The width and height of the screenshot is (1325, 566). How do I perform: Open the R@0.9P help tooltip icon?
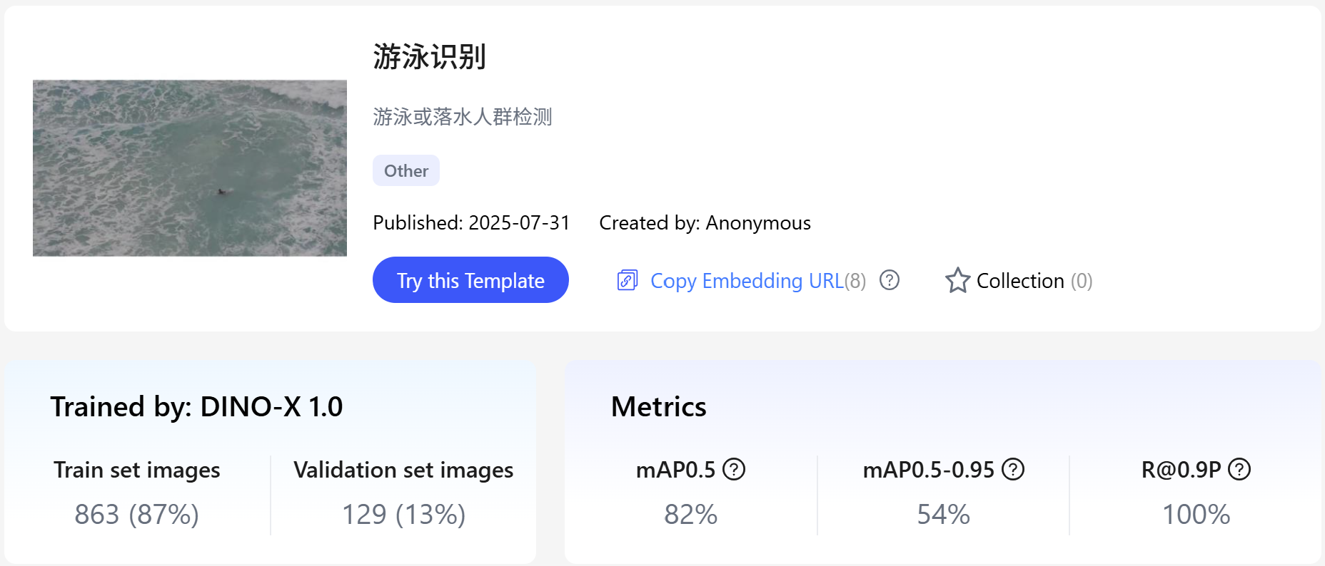pos(1239,469)
